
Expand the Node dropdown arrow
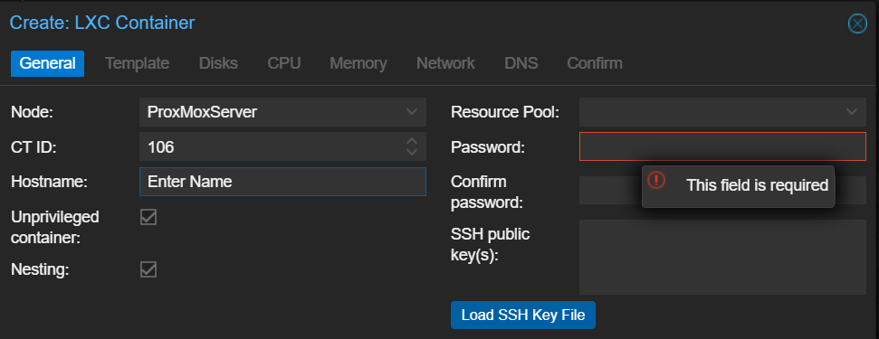412,112
